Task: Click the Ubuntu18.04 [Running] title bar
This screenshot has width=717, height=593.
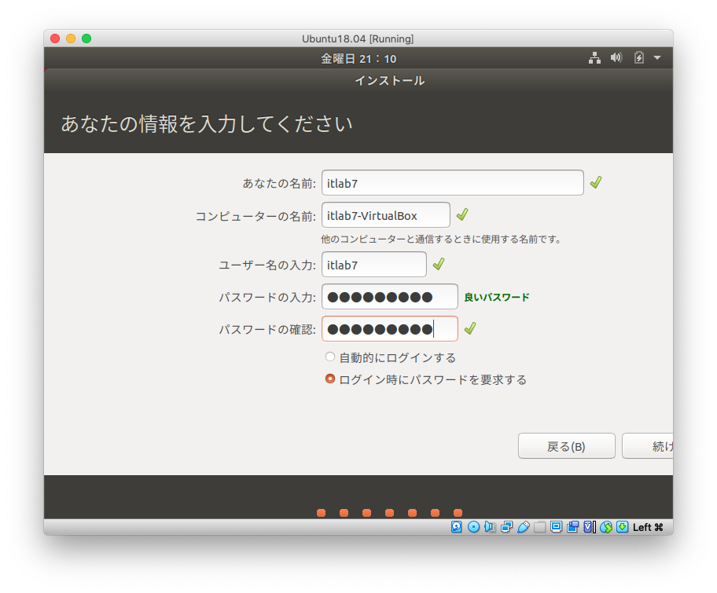Action: (x=358, y=38)
